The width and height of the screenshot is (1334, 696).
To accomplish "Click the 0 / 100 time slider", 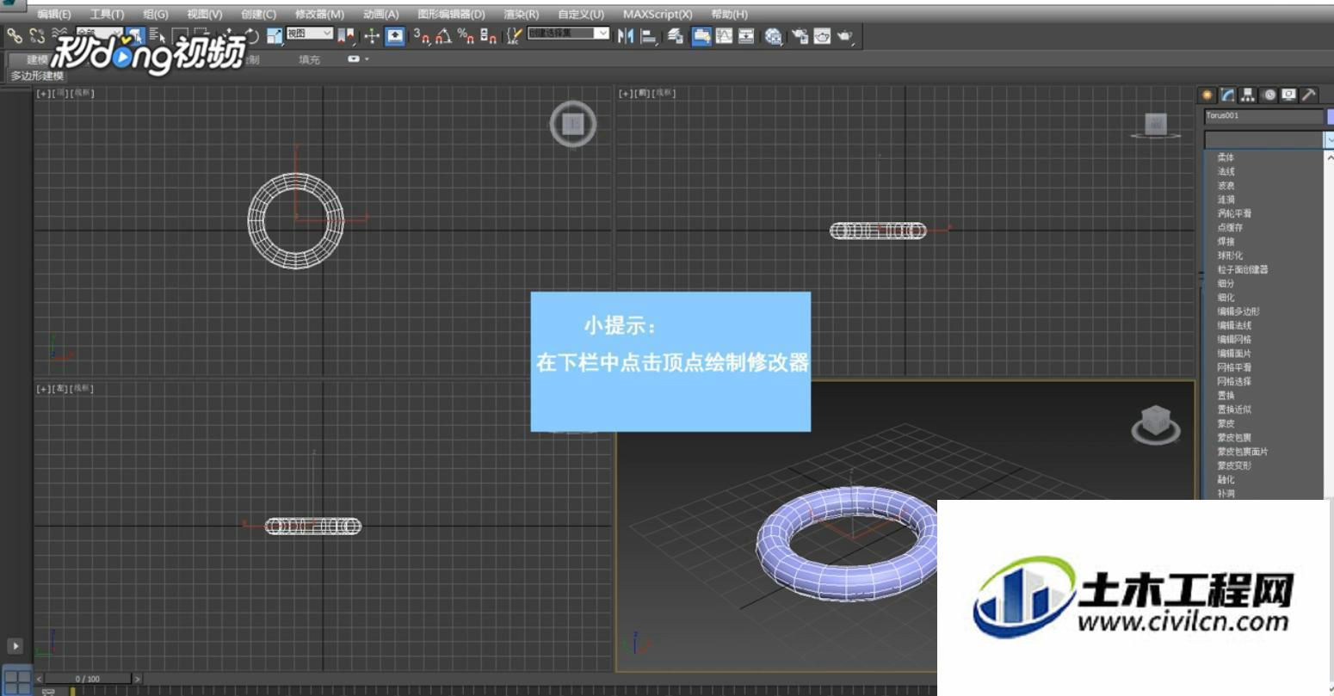I will click(x=88, y=679).
